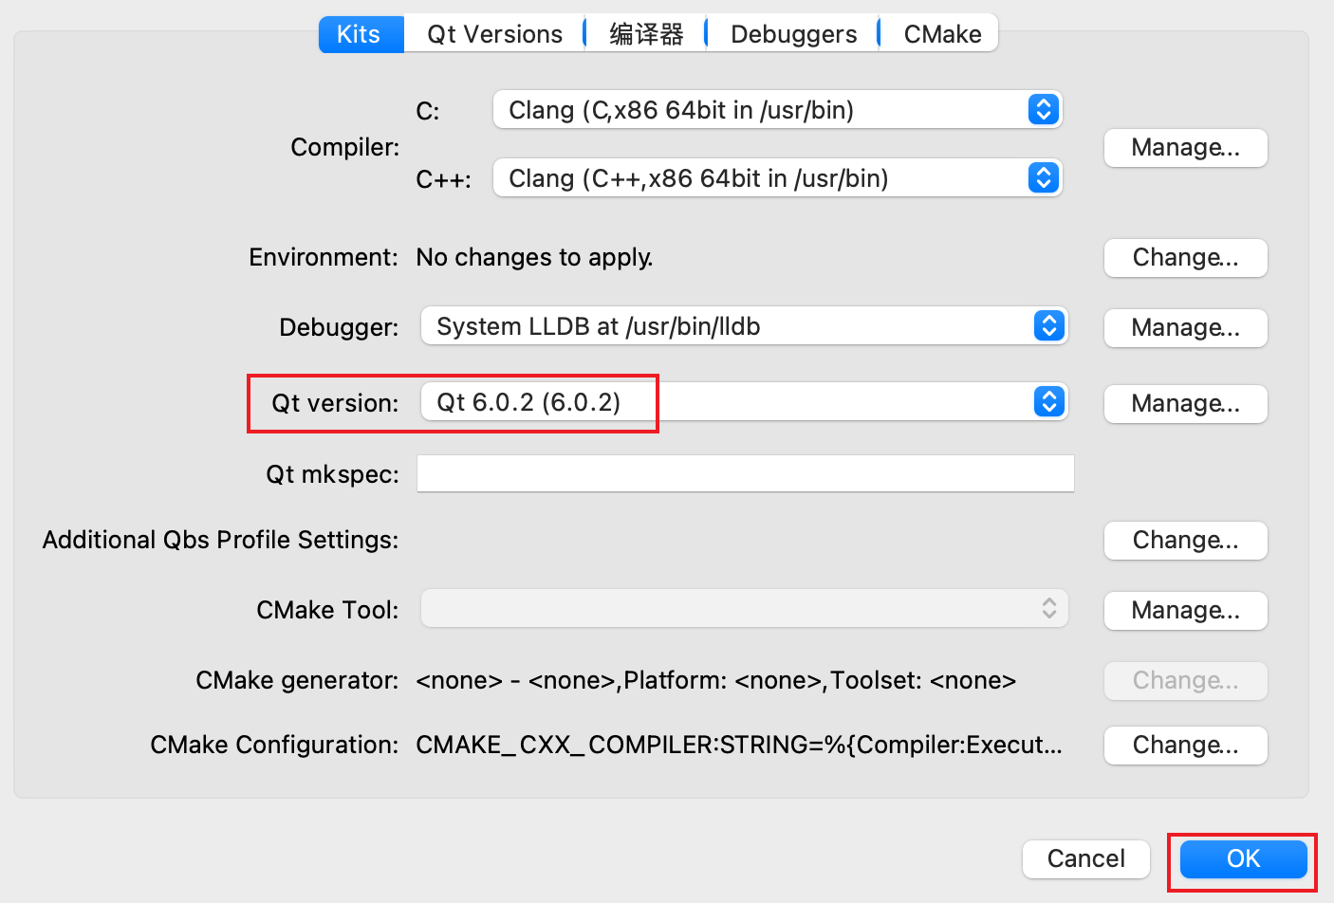
Task: Click Change button for CMake Configuration
Action: point(1185,746)
